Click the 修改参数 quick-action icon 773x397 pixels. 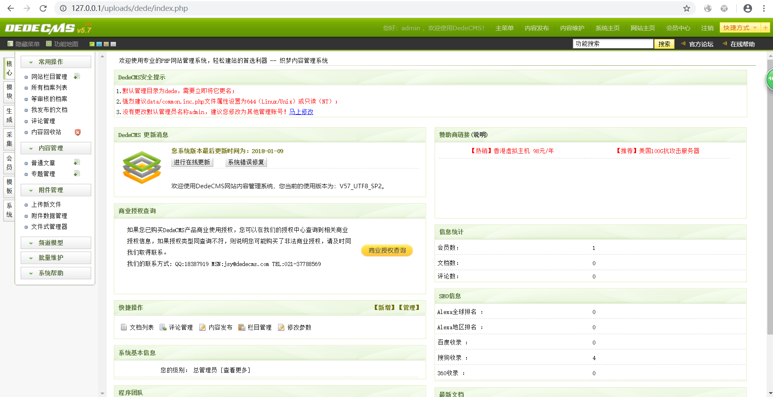[x=281, y=327]
